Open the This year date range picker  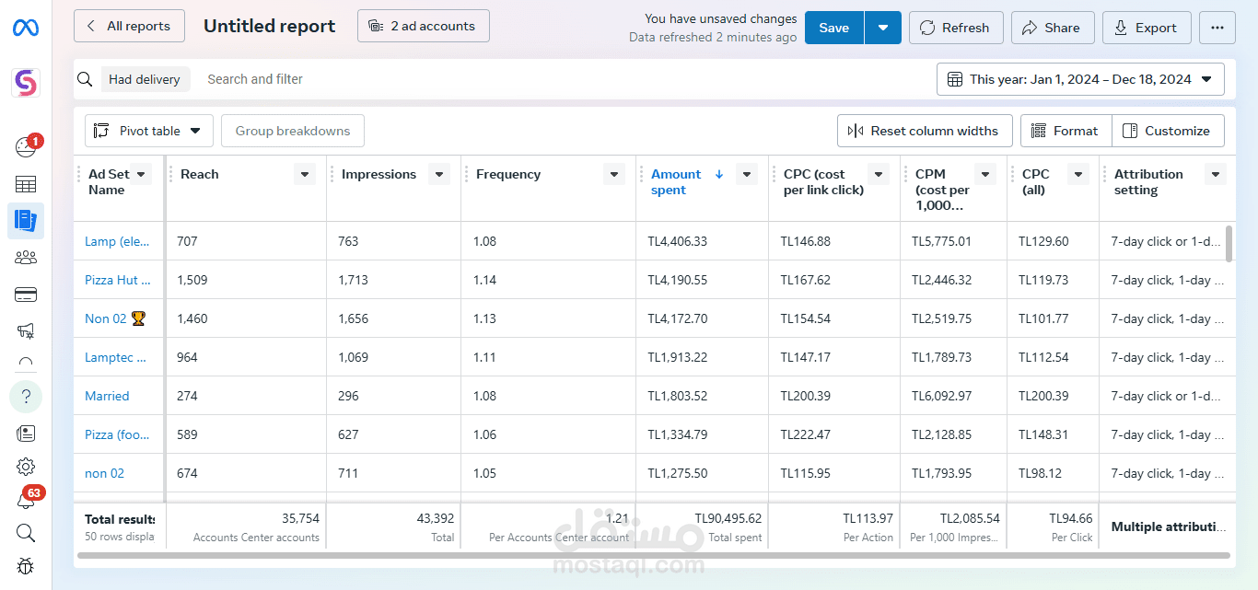click(1080, 79)
